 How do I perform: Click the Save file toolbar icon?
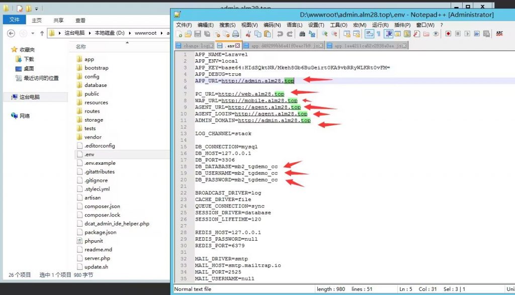click(198, 34)
